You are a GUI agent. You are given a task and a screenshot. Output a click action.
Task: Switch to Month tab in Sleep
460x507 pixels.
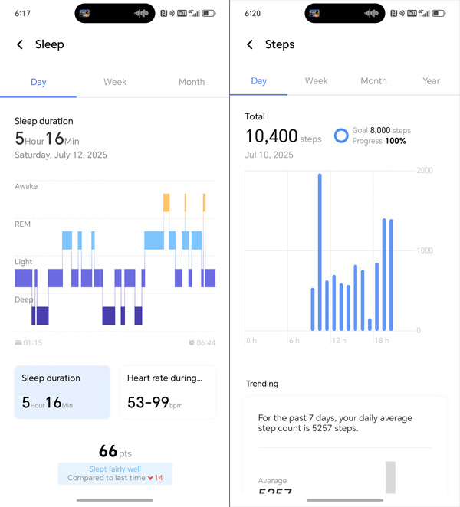tap(192, 82)
